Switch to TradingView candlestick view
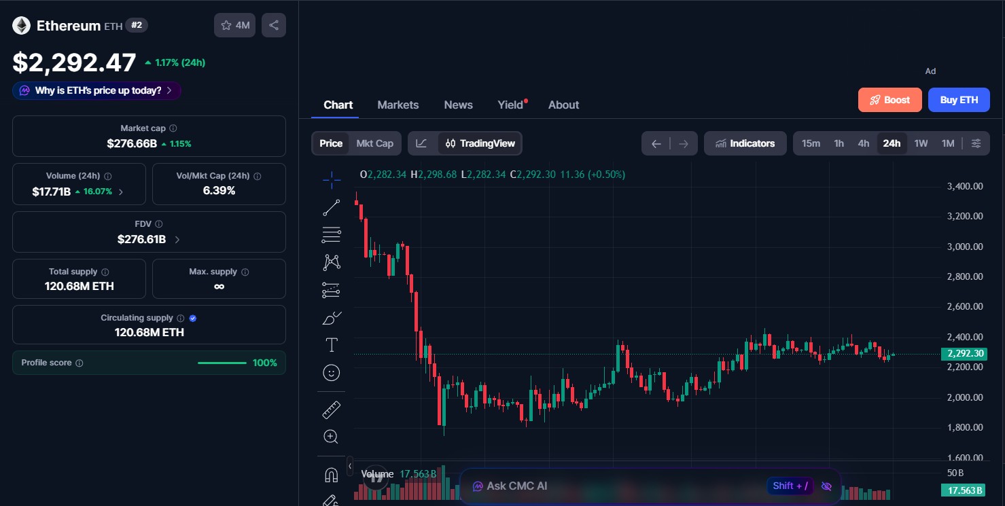Image resolution: width=1005 pixels, height=506 pixels. click(480, 143)
